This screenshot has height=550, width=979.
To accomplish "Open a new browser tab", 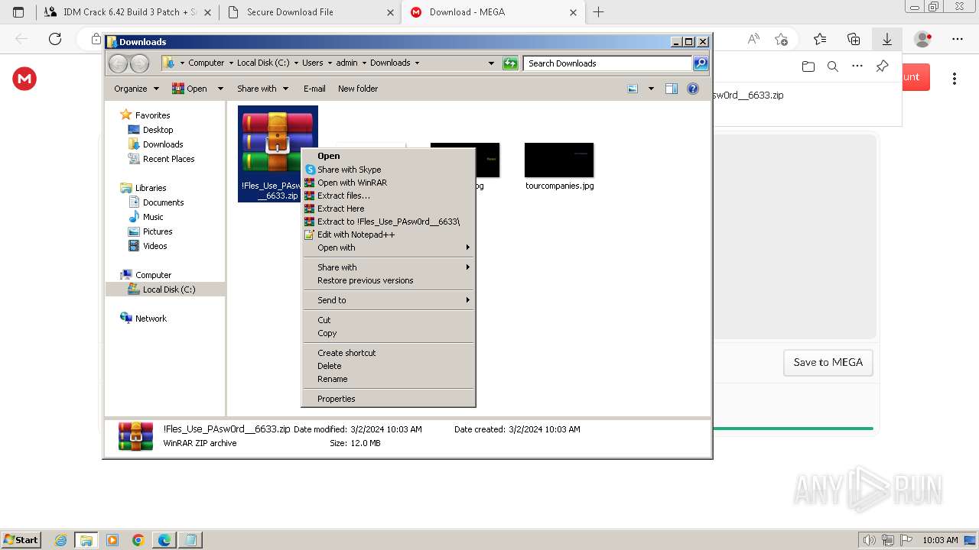I will point(599,12).
